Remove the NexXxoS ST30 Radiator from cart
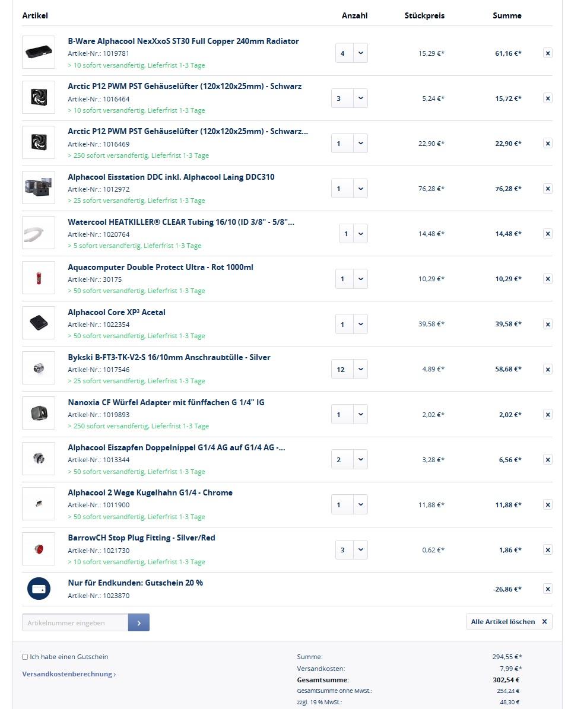568x709 pixels. 548,53
